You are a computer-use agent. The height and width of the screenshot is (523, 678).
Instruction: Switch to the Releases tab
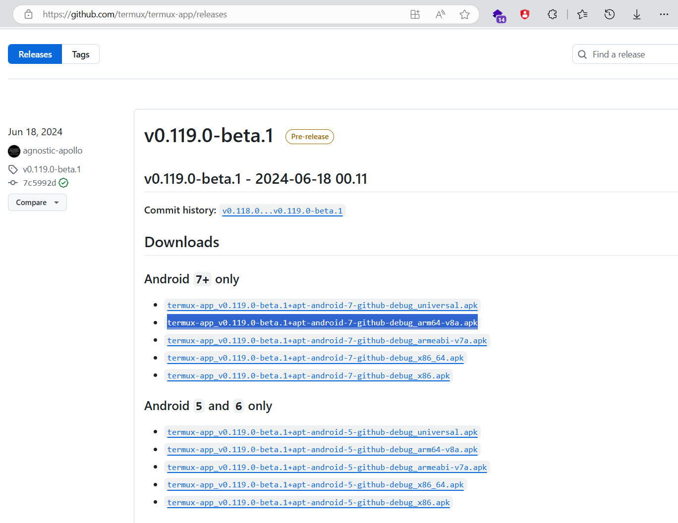coord(35,54)
